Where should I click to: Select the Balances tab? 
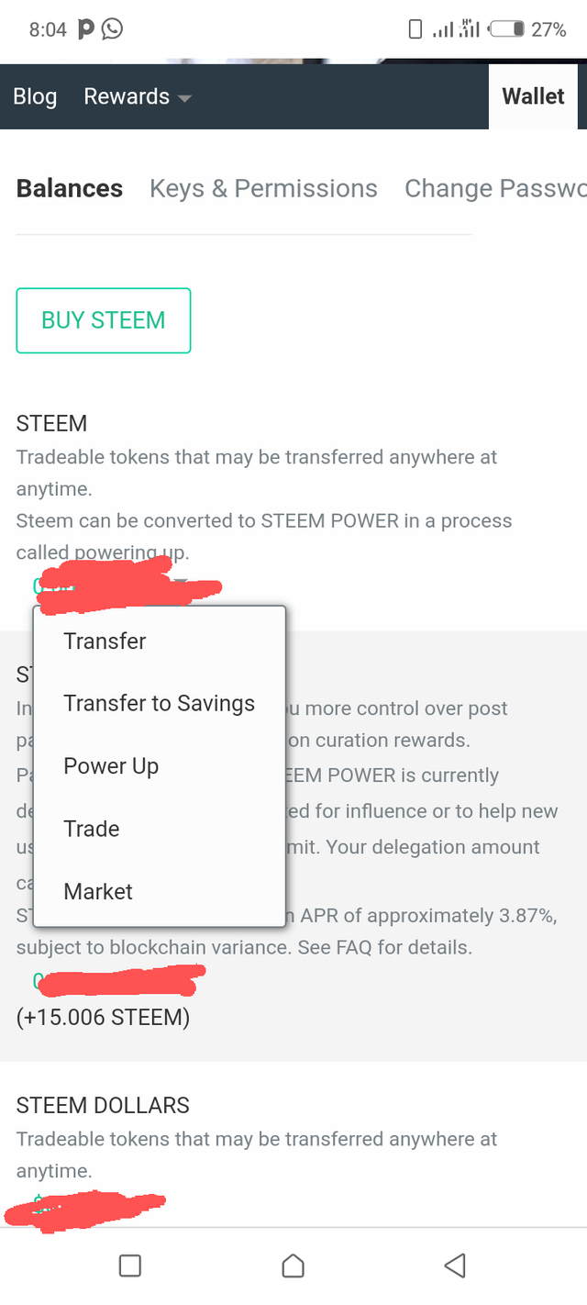pos(70,188)
